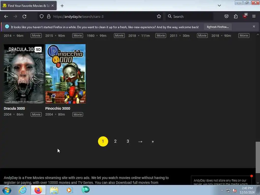Click the SD quality badge on Dracula 3000
Viewport: 260px width, 195px height.
38,50
